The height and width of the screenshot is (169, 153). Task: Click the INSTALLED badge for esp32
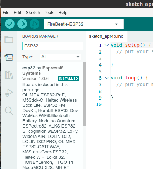(68, 79)
